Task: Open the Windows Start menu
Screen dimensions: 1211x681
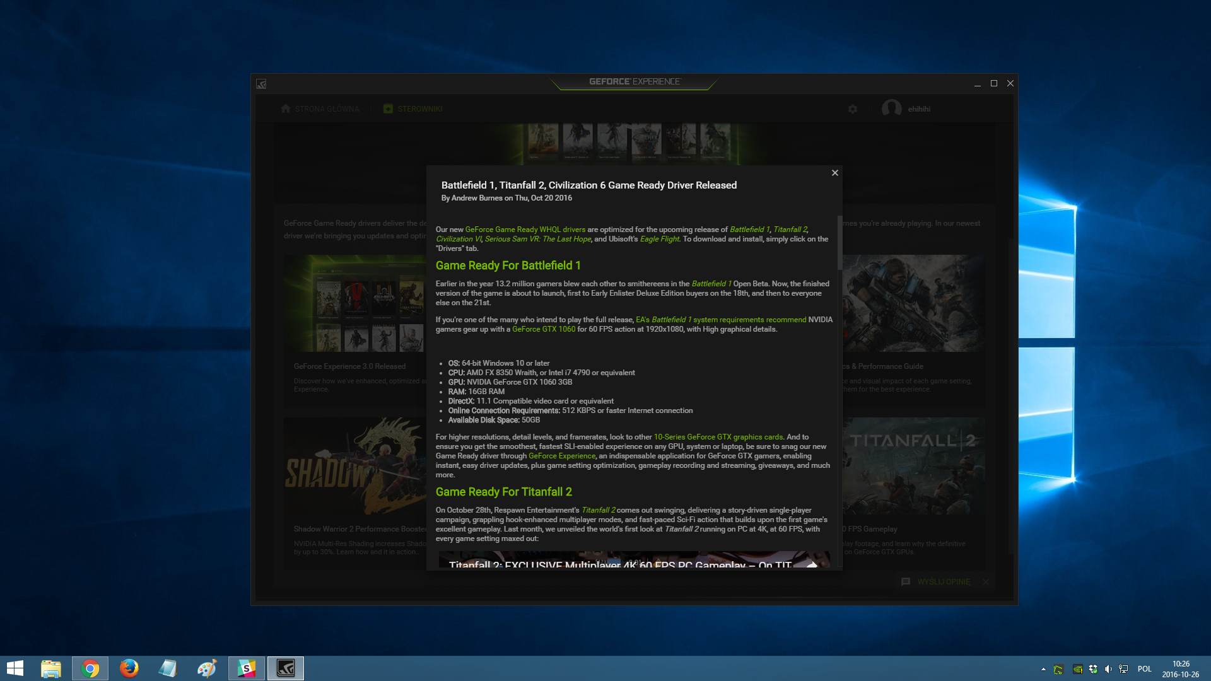Action: coord(15,668)
